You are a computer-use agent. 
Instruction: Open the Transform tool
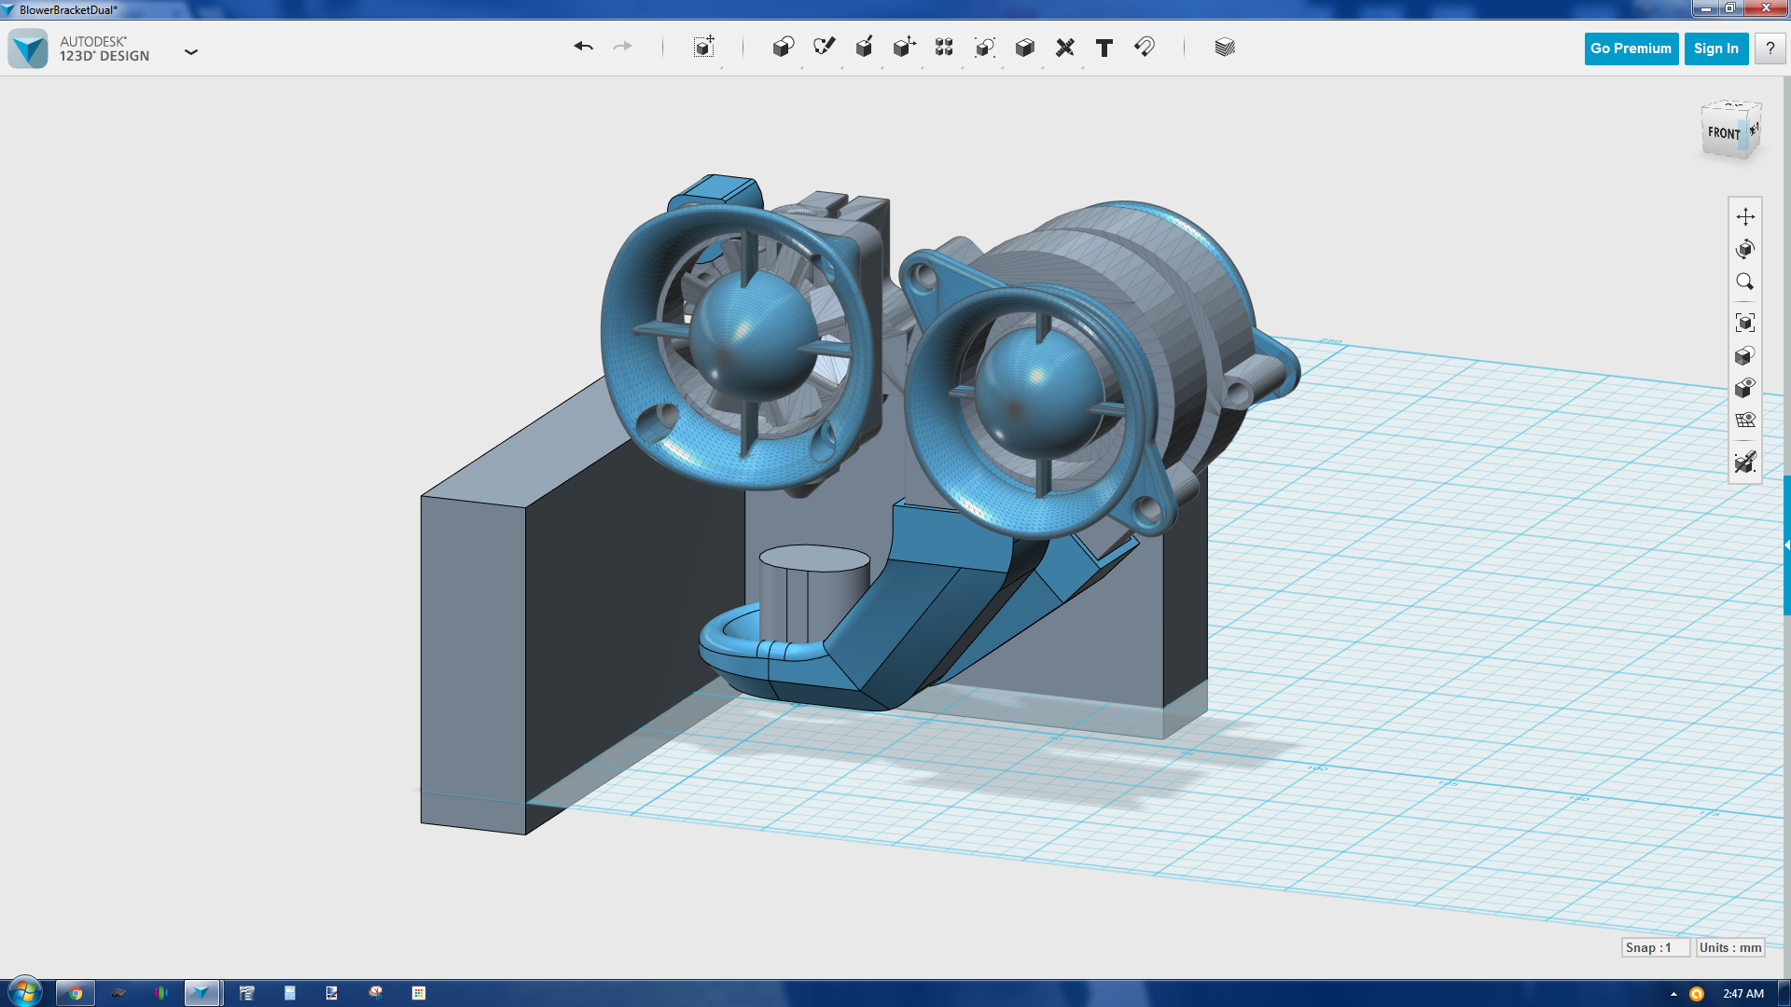(x=703, y=48)
